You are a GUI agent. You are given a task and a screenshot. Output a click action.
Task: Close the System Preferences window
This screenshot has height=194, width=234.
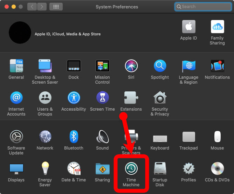pos(7,7)
